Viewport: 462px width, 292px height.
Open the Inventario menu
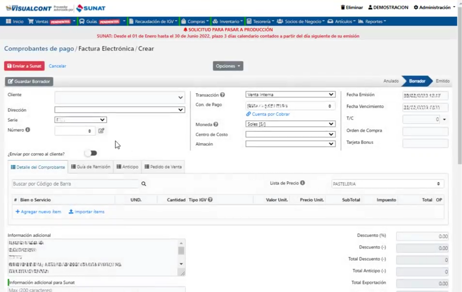coord(228,21)
